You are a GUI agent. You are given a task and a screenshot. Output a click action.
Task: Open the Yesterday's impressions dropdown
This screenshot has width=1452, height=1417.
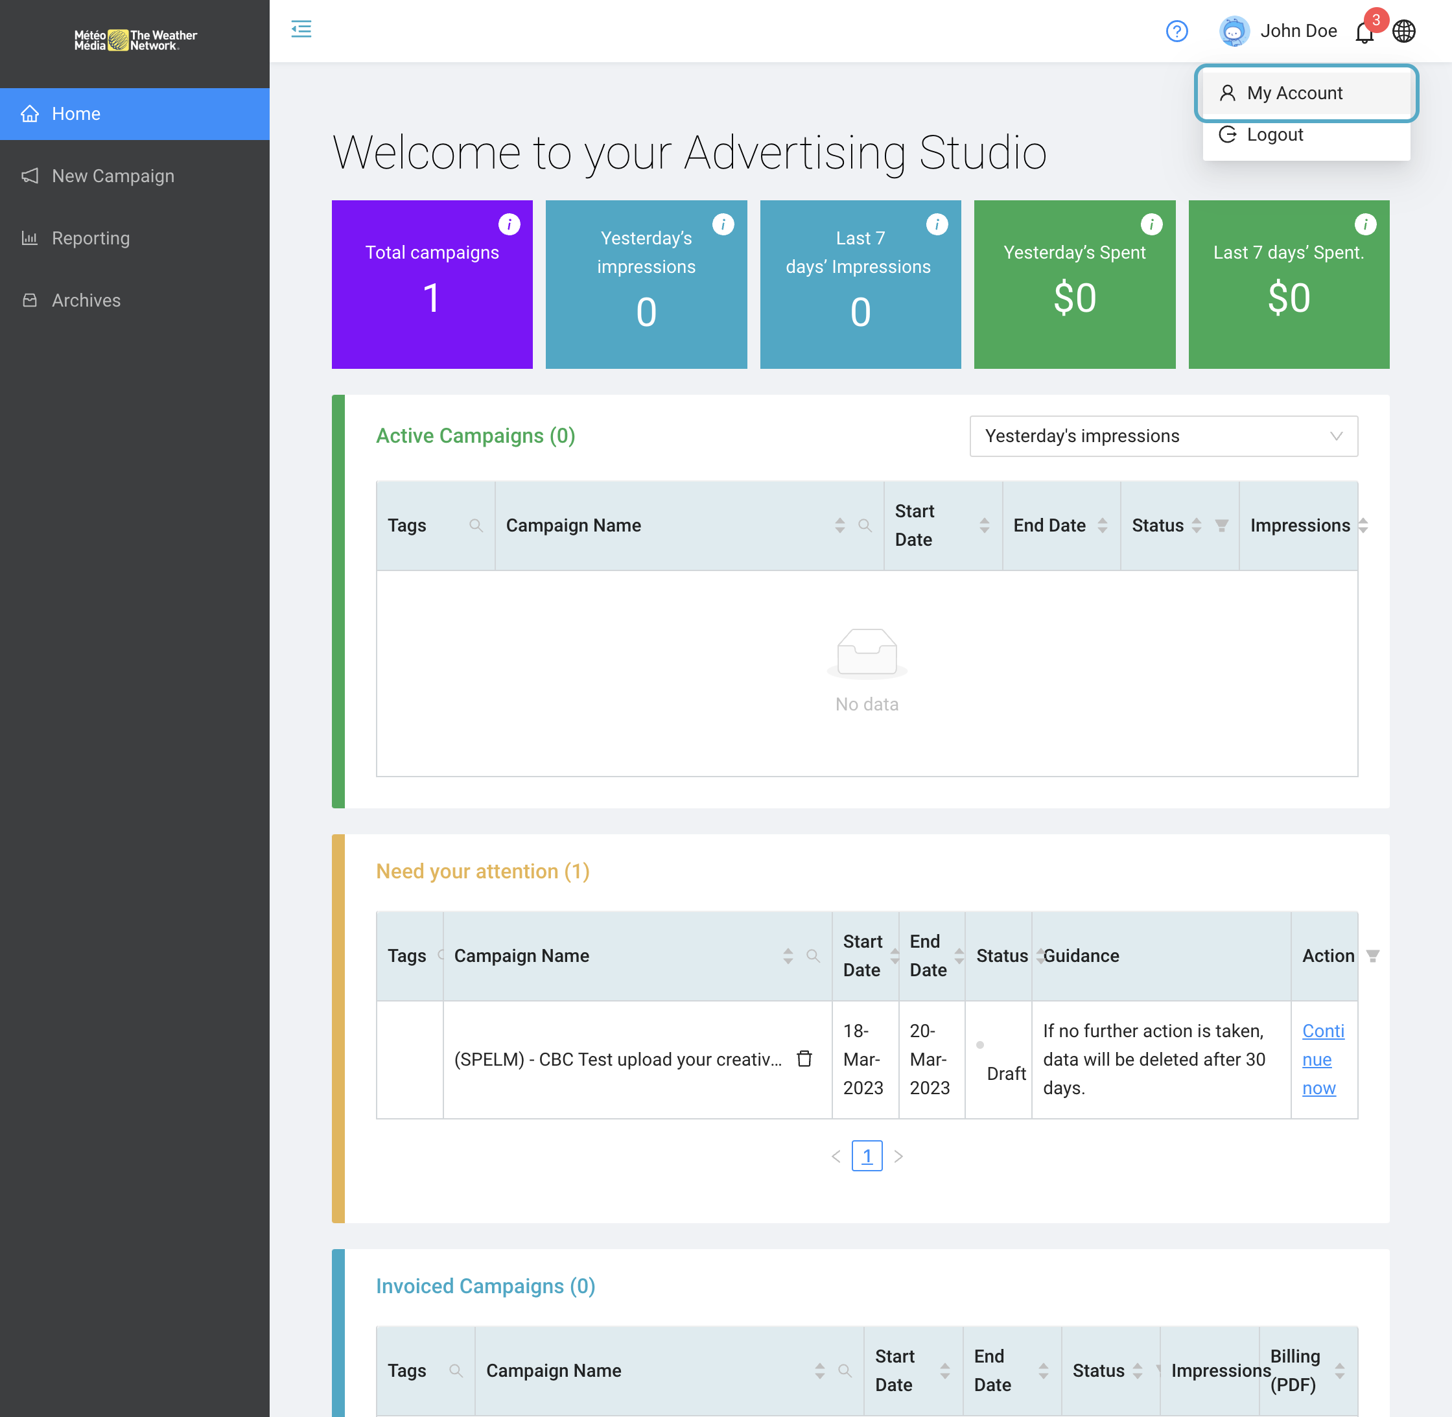[x=1164, y=436]
